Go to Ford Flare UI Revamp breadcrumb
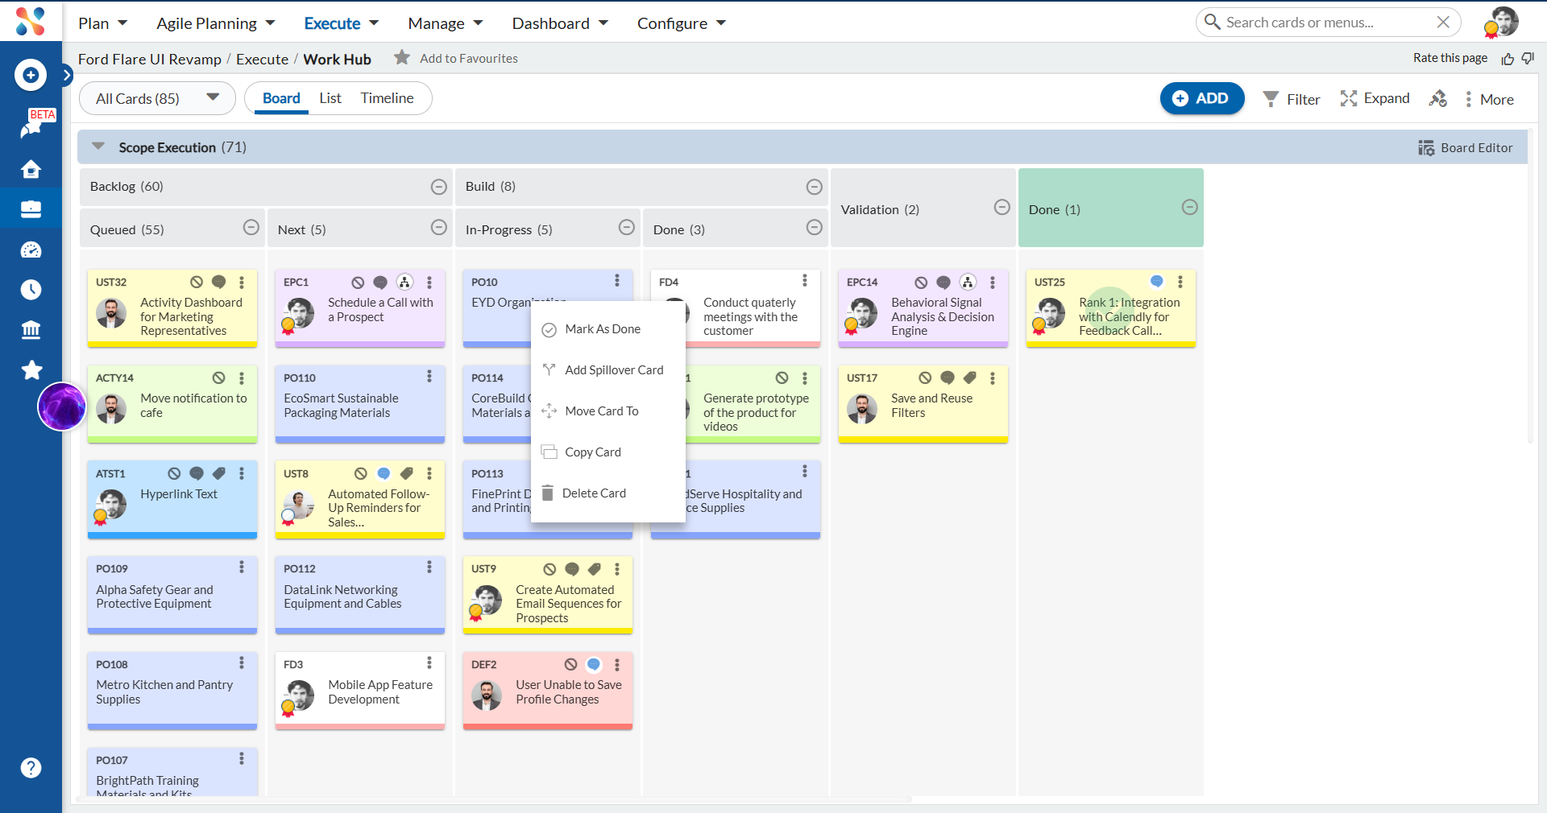Screen dimensions: 1547x813 150,59
